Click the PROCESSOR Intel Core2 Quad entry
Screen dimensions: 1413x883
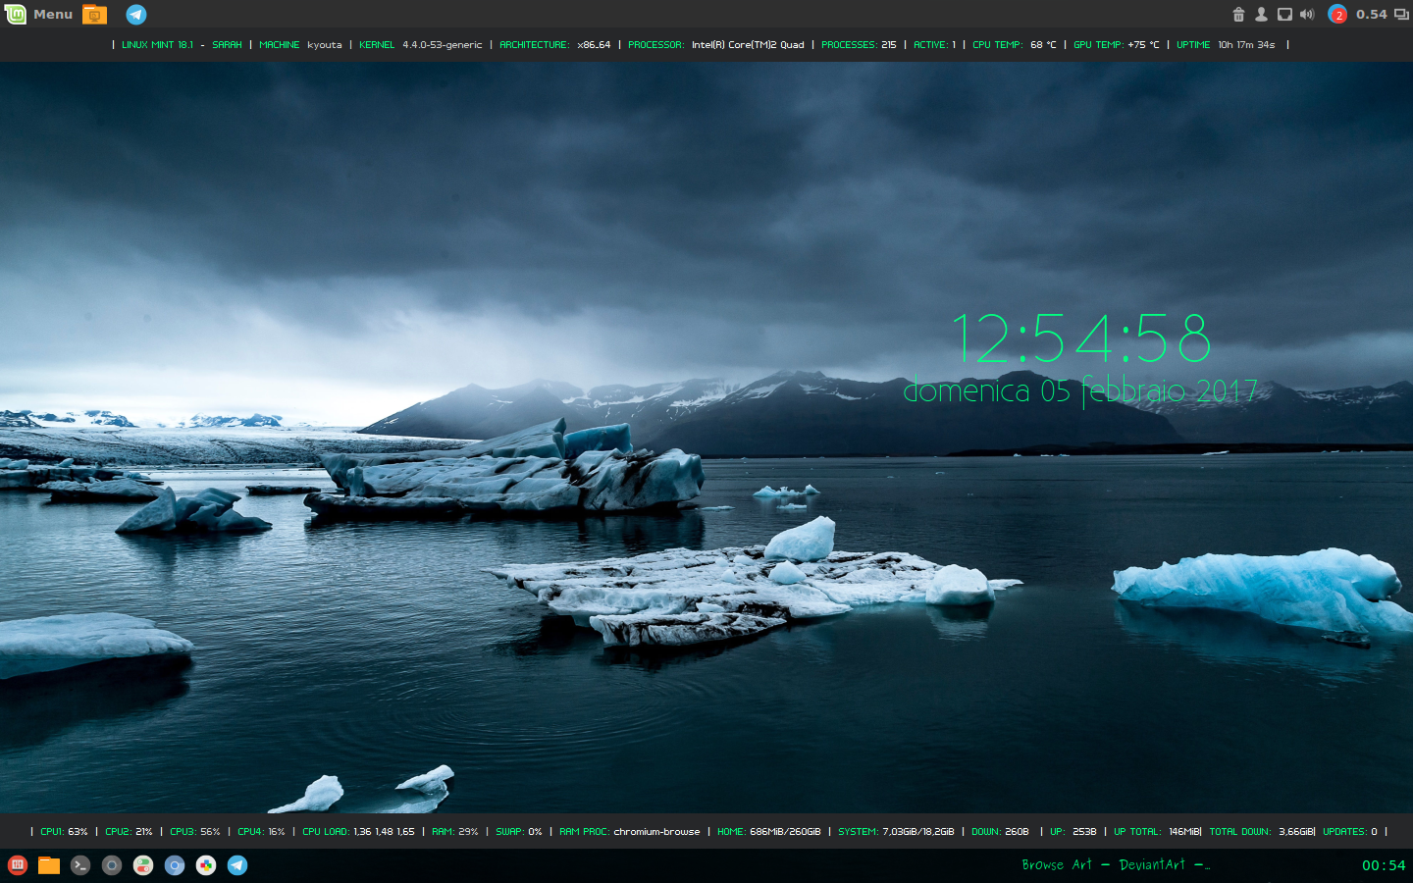[x=716, y=45]
